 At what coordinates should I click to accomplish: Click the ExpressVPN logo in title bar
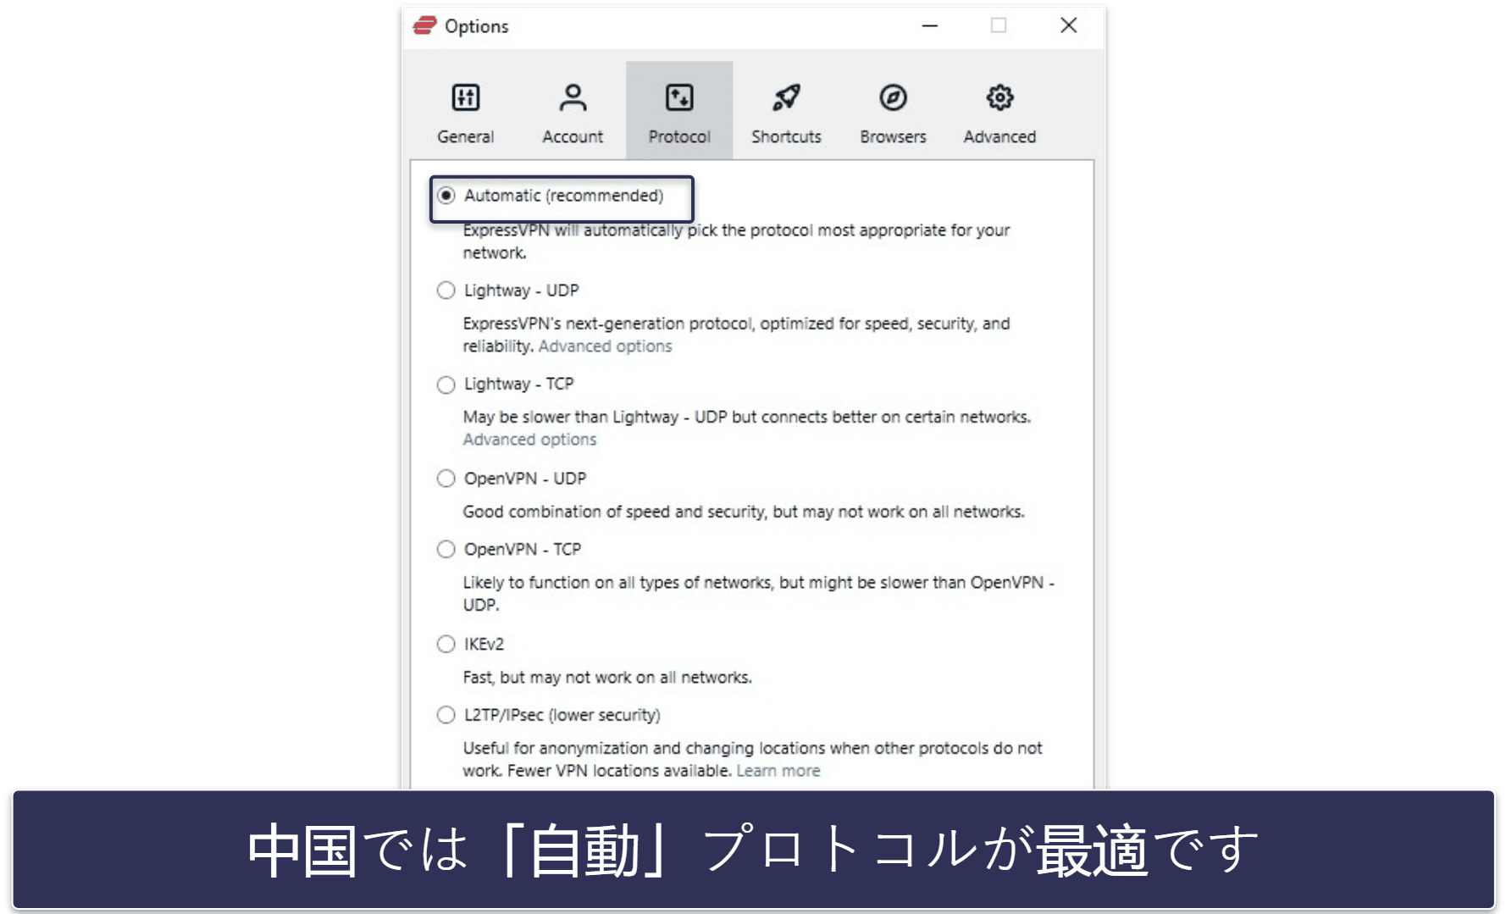(424, 26)
